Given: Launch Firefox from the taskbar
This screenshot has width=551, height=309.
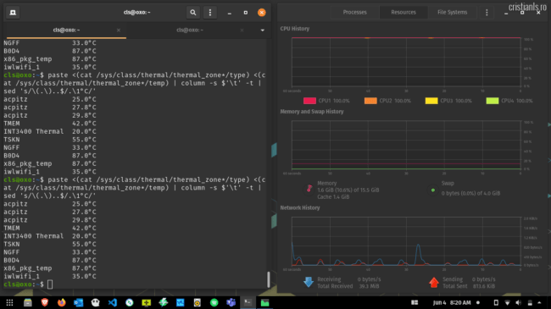Looking at the screenshot, I should click(62, 303).
